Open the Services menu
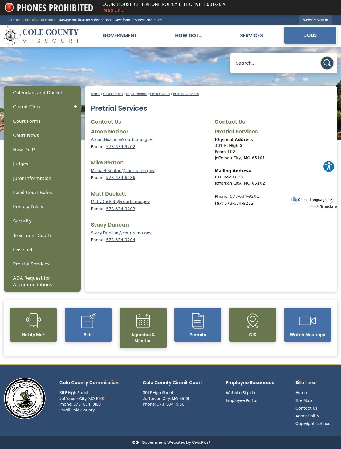This screenshot has width=341, height=449. [x=251, y=35]
